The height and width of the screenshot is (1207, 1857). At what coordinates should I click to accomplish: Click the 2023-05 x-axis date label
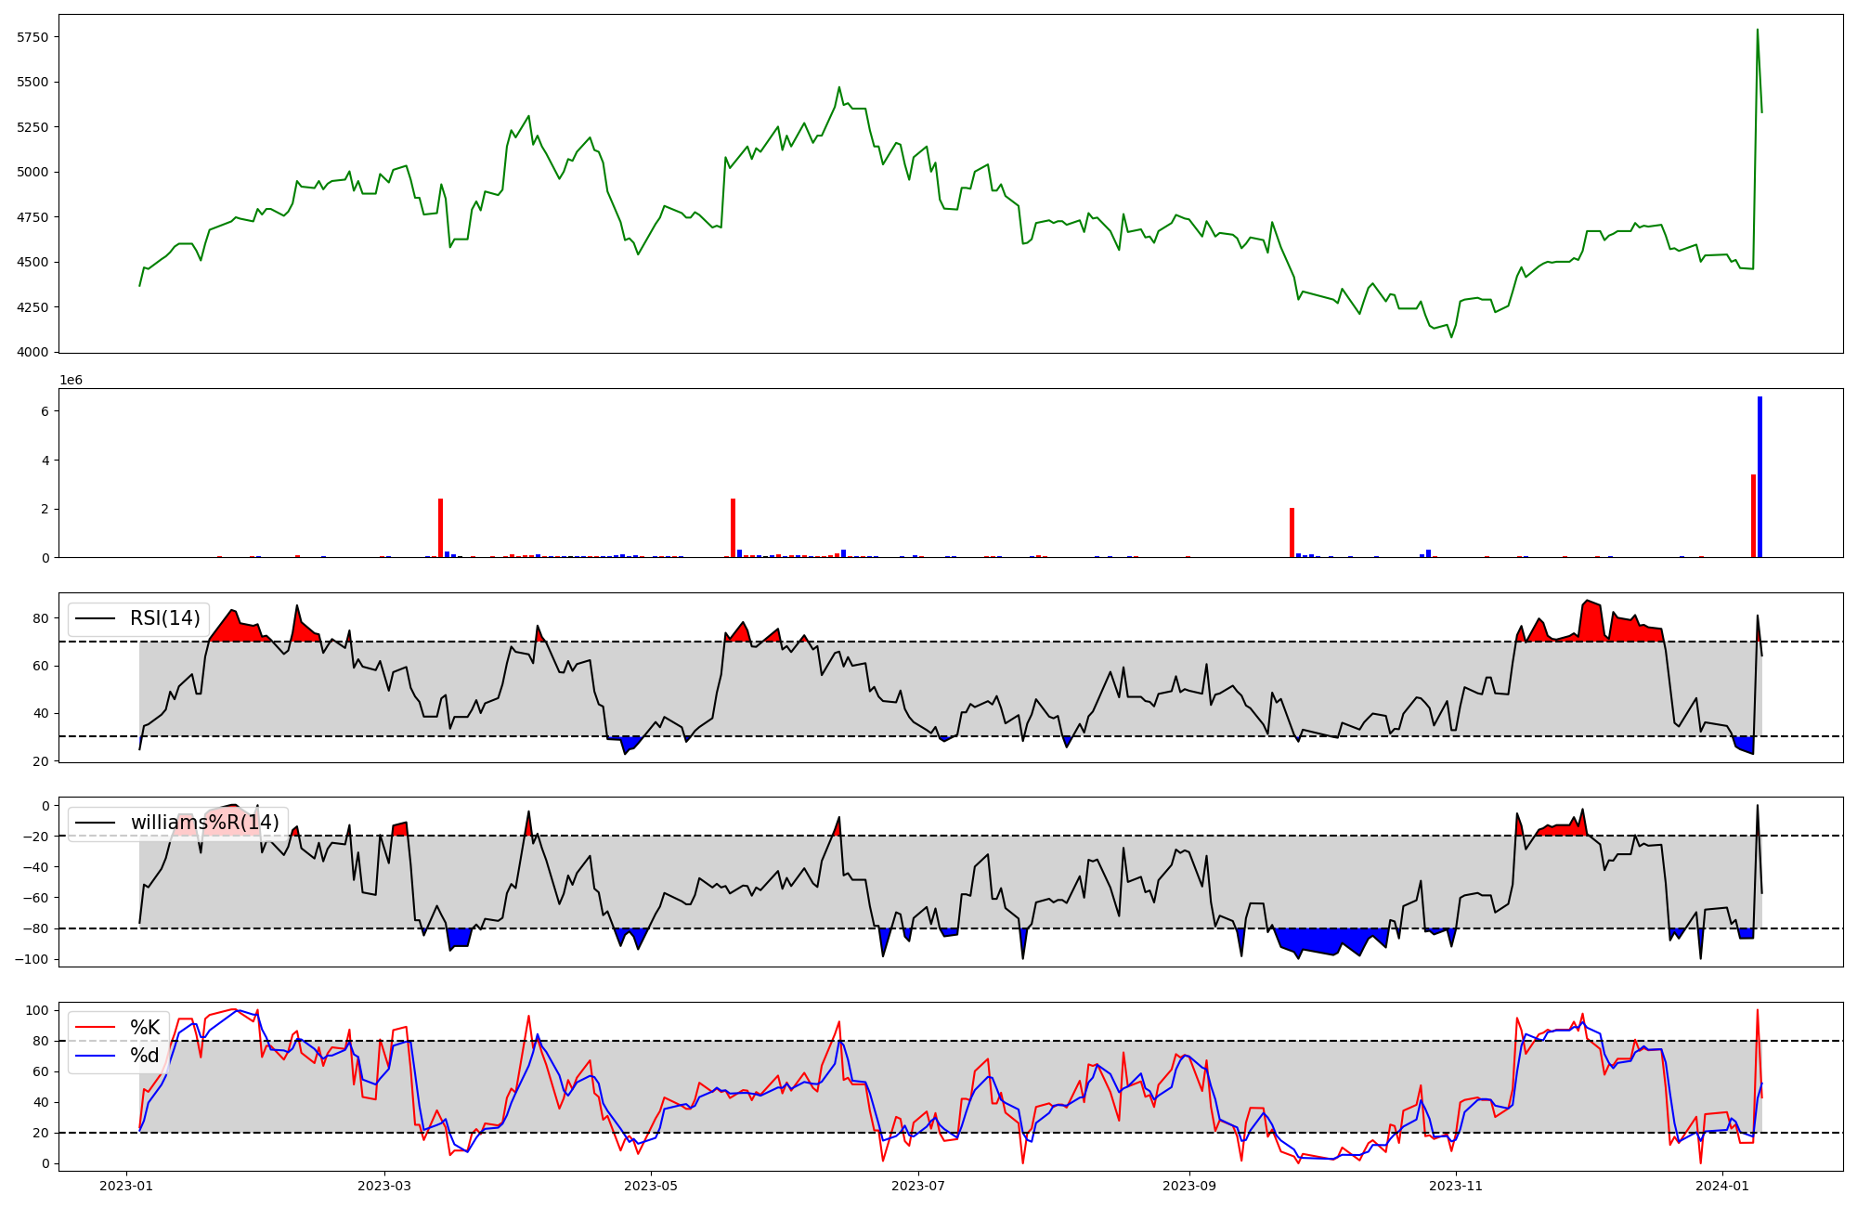[x=651, y=1186]
